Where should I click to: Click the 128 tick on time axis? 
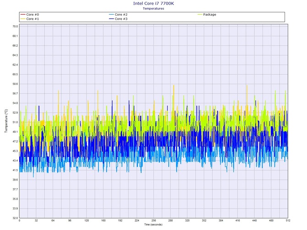coord(87,220)
